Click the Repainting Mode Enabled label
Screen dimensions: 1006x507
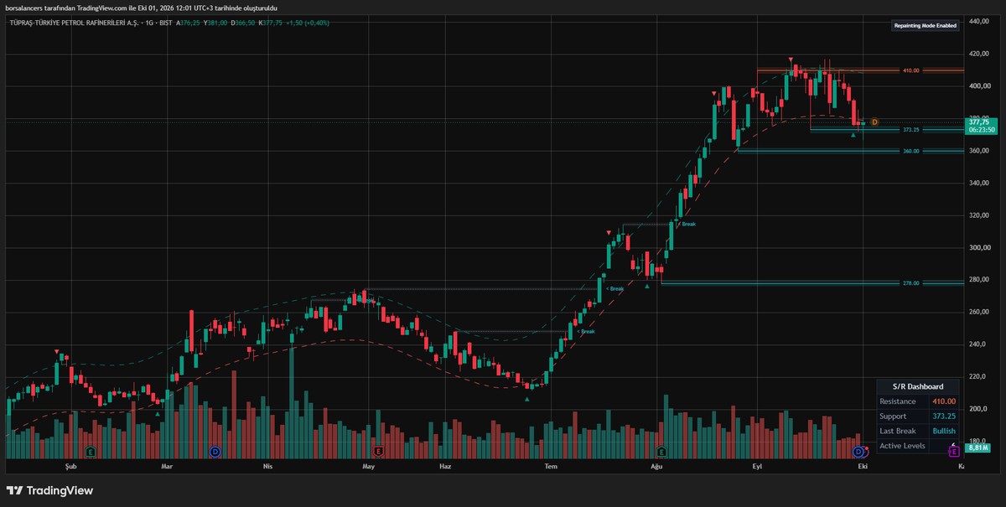(925, 26)
